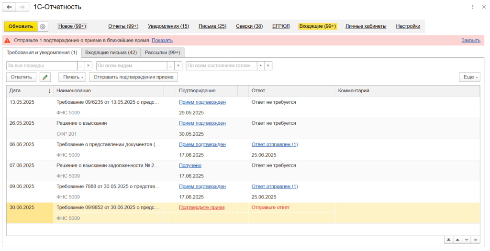The width and height of the screenshot is (490, 251).
Task: Open period selection ellipsis button
Action: (x=81, y=65)
